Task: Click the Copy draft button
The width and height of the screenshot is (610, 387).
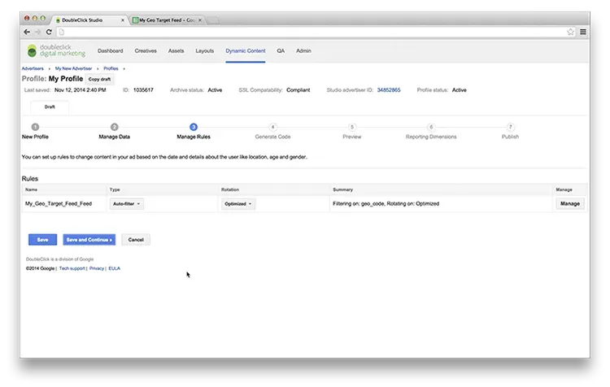Action: tap(99, 80)
